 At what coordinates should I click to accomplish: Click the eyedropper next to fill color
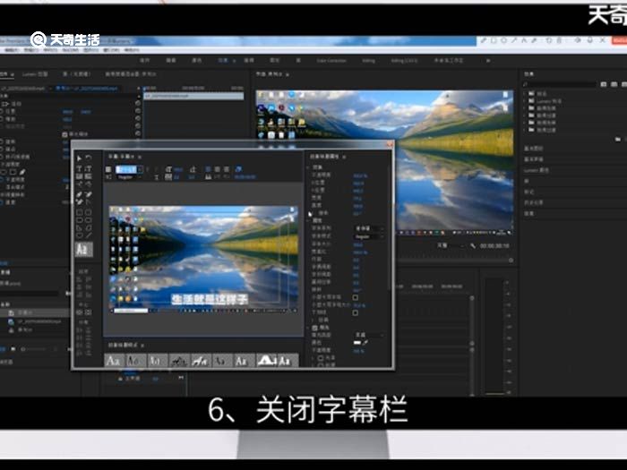coord(366,343)
